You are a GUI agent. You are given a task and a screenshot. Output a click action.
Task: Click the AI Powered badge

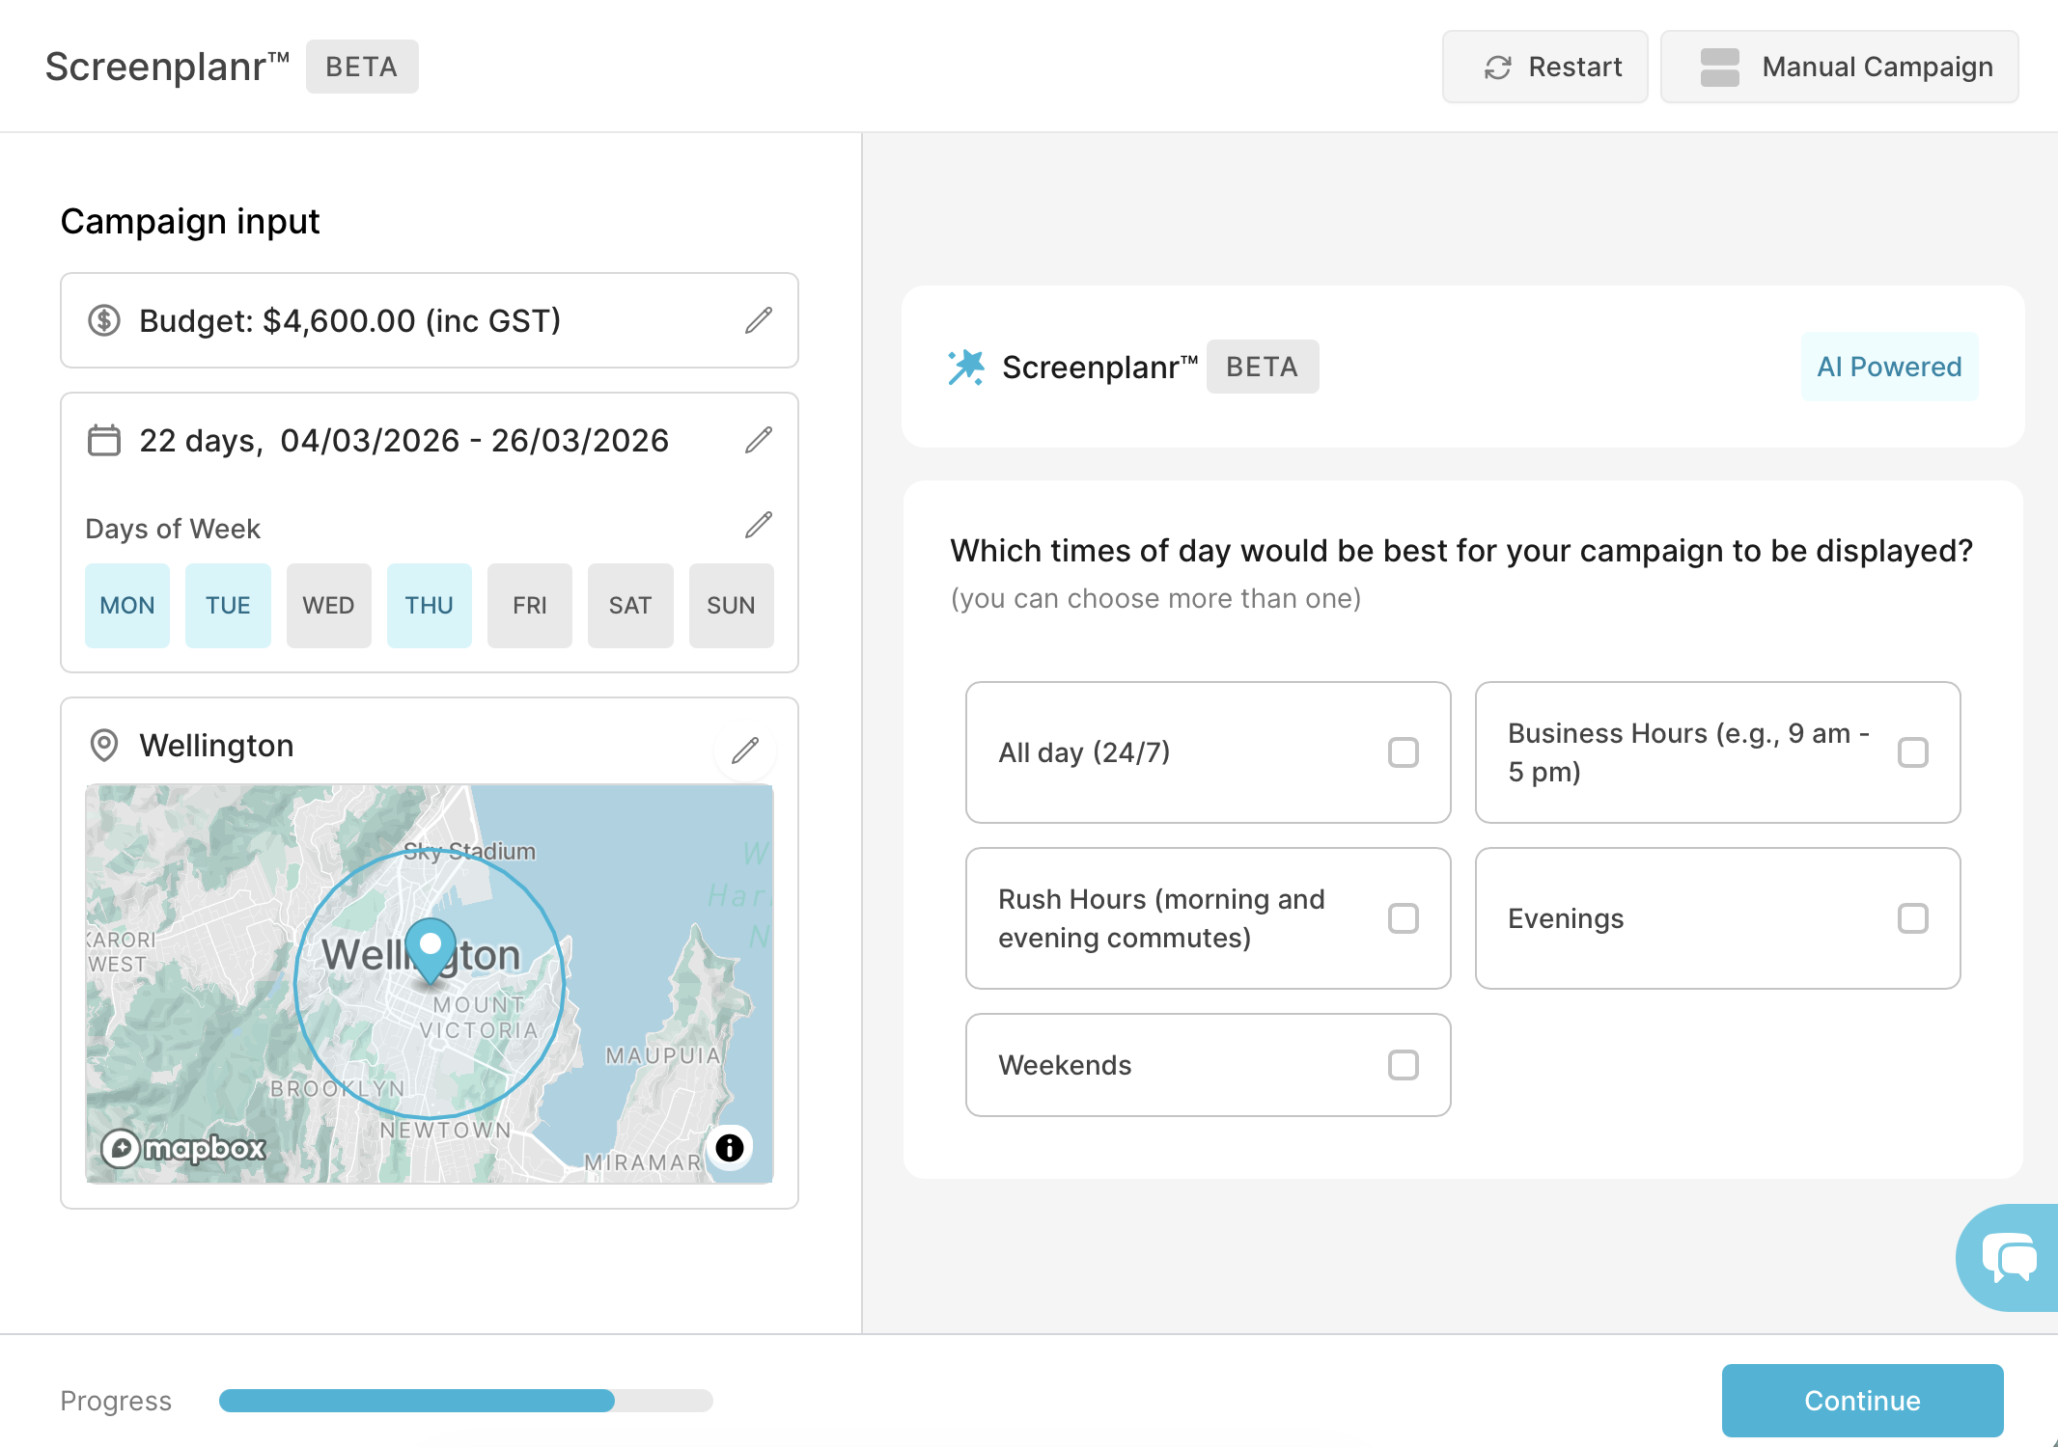pyautogui.click(x=1890, y=367)
